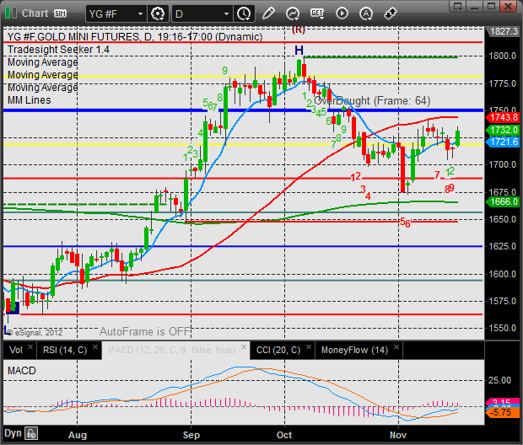This screenshot has width=523, height=445.
Task: Click the 1666.0 green price marker
Action: click(x=504, y=201)
